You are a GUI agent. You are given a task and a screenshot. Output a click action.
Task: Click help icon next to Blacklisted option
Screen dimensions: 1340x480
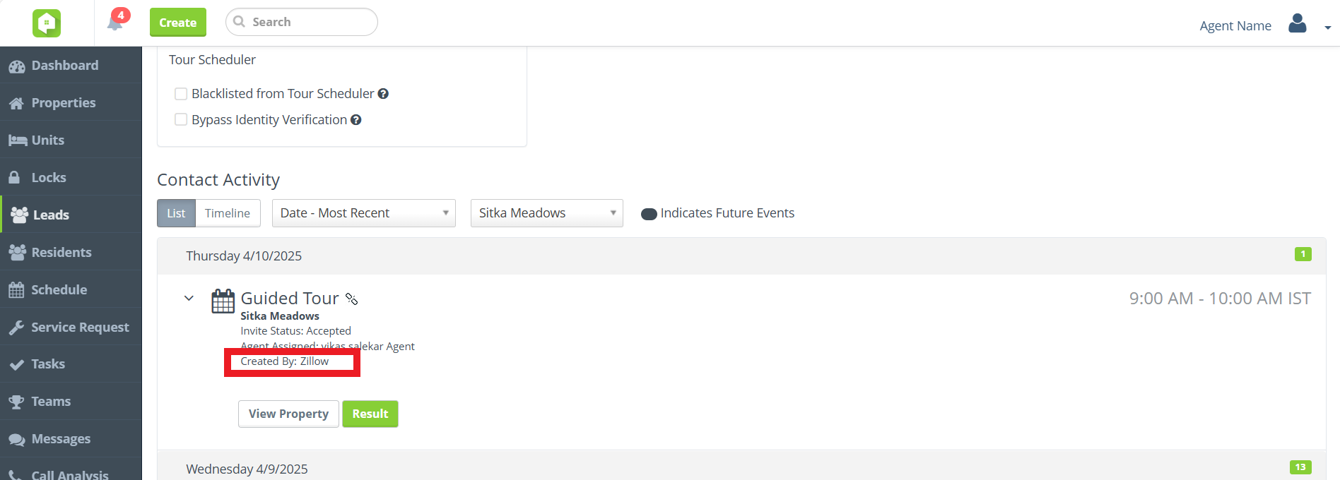383,94
